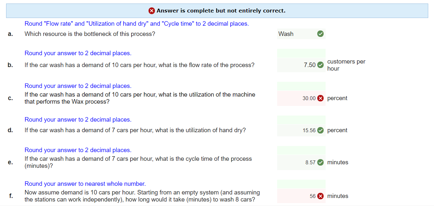Click the red X beside the 30.00 percent answer
The height and width of the screenshot is (206, 434).
click(320, 98)
